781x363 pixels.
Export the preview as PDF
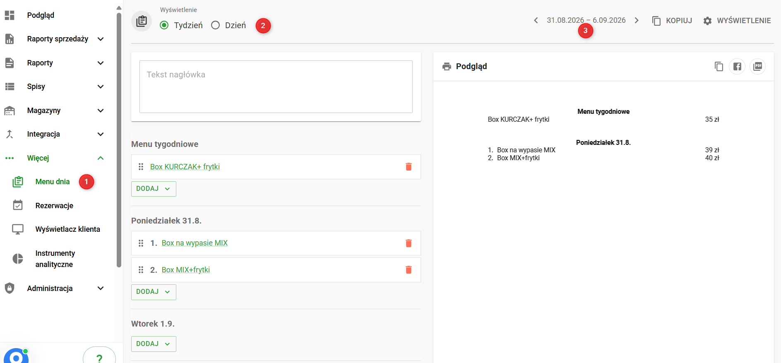757,66
